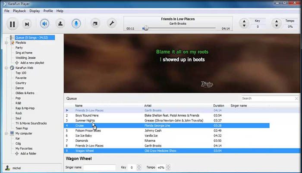Raise the key with top toolbar up arrow
The image size is (302, 173).
coord(244,21)
